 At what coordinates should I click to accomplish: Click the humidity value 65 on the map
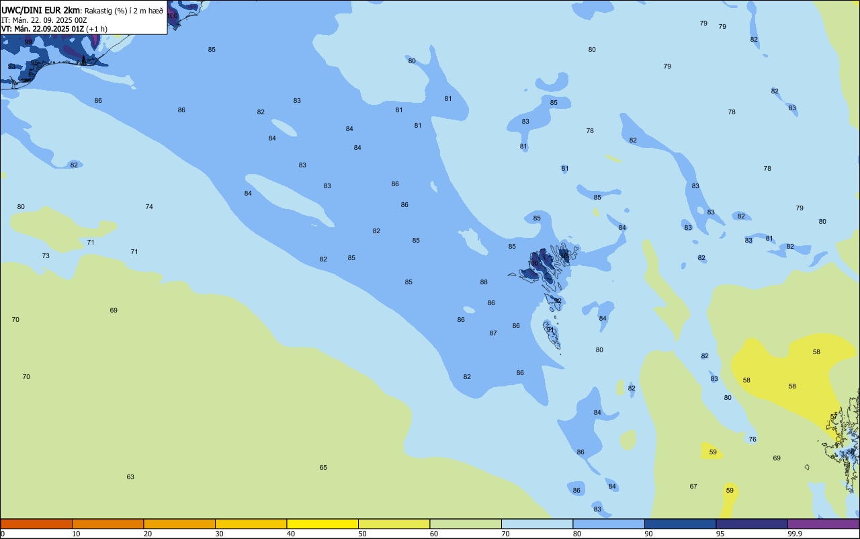pyautogui.click(x=323, y=468)
